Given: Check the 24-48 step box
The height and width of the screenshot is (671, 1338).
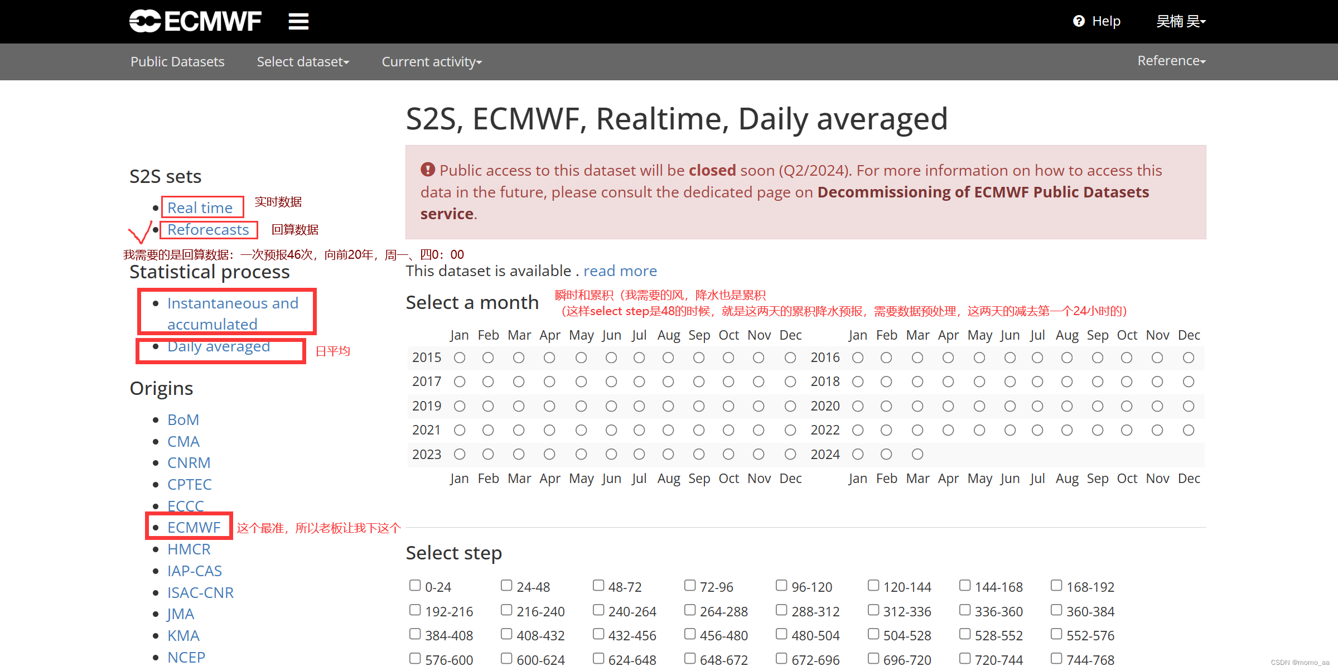Looking at the screenshot, I should click(x=506, y=585).
